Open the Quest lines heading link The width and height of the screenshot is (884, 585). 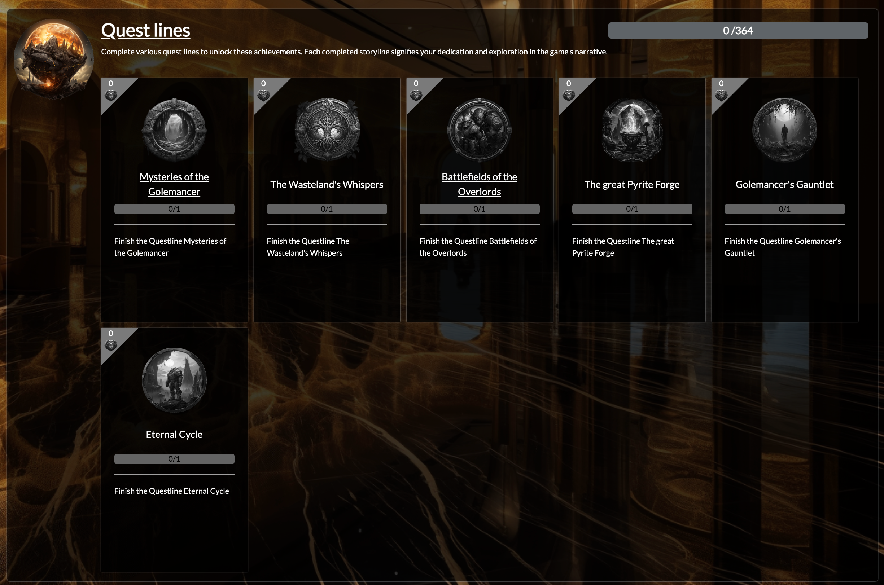[x=145, y=30]
